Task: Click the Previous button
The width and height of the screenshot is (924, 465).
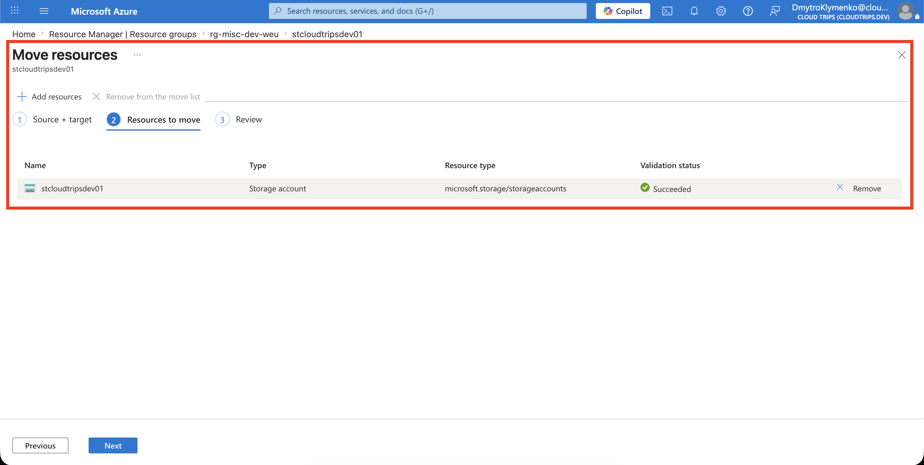Action: pos(40,445)
